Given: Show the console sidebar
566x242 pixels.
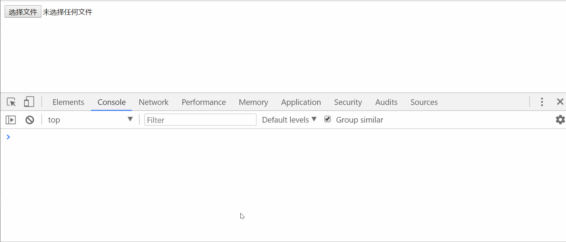Looking at the screenshot, I should 11,120.
